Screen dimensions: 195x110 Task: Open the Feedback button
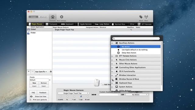point(43,93)
